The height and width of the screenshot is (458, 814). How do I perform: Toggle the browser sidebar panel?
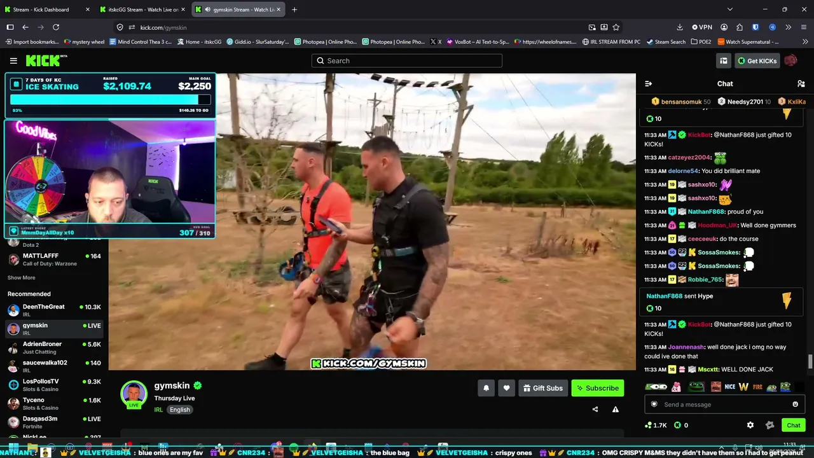point(10,27)
